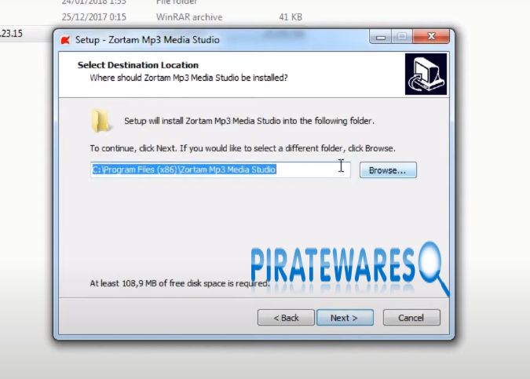530x379 pixels.
Task: Close the Setup window with X button
Action: (x=429, y=37)
